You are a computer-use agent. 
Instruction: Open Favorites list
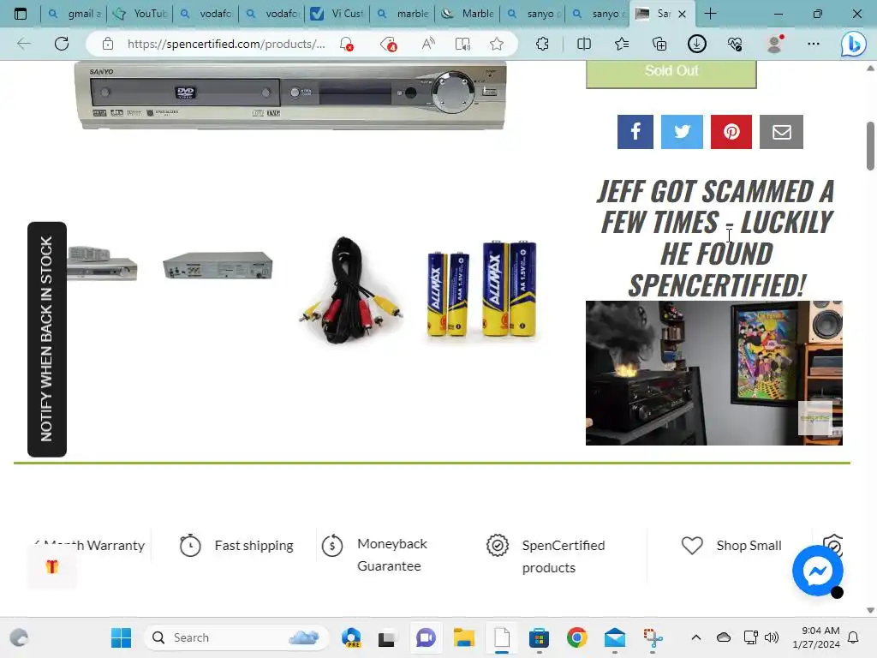pos(622,44)
